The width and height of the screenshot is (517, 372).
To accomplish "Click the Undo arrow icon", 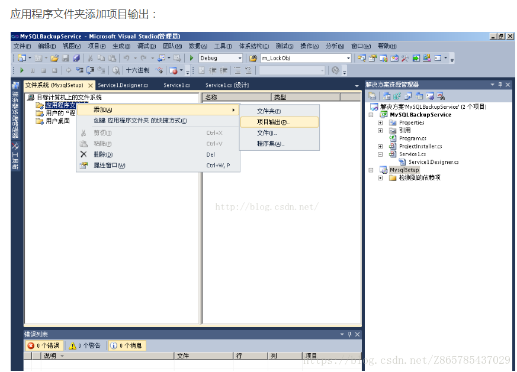I will click(126, 59).
